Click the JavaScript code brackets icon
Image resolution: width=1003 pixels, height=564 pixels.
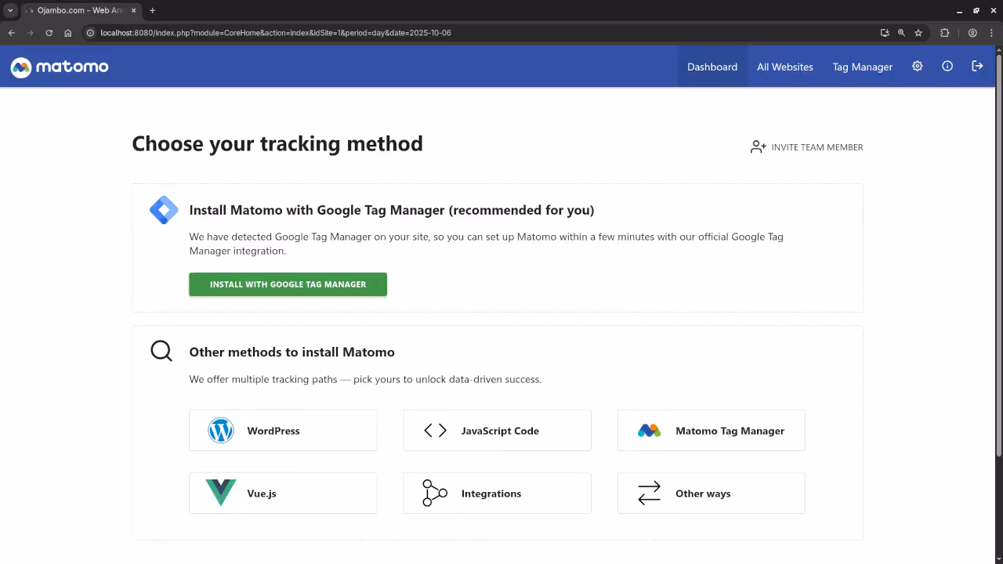pos(435,431)
